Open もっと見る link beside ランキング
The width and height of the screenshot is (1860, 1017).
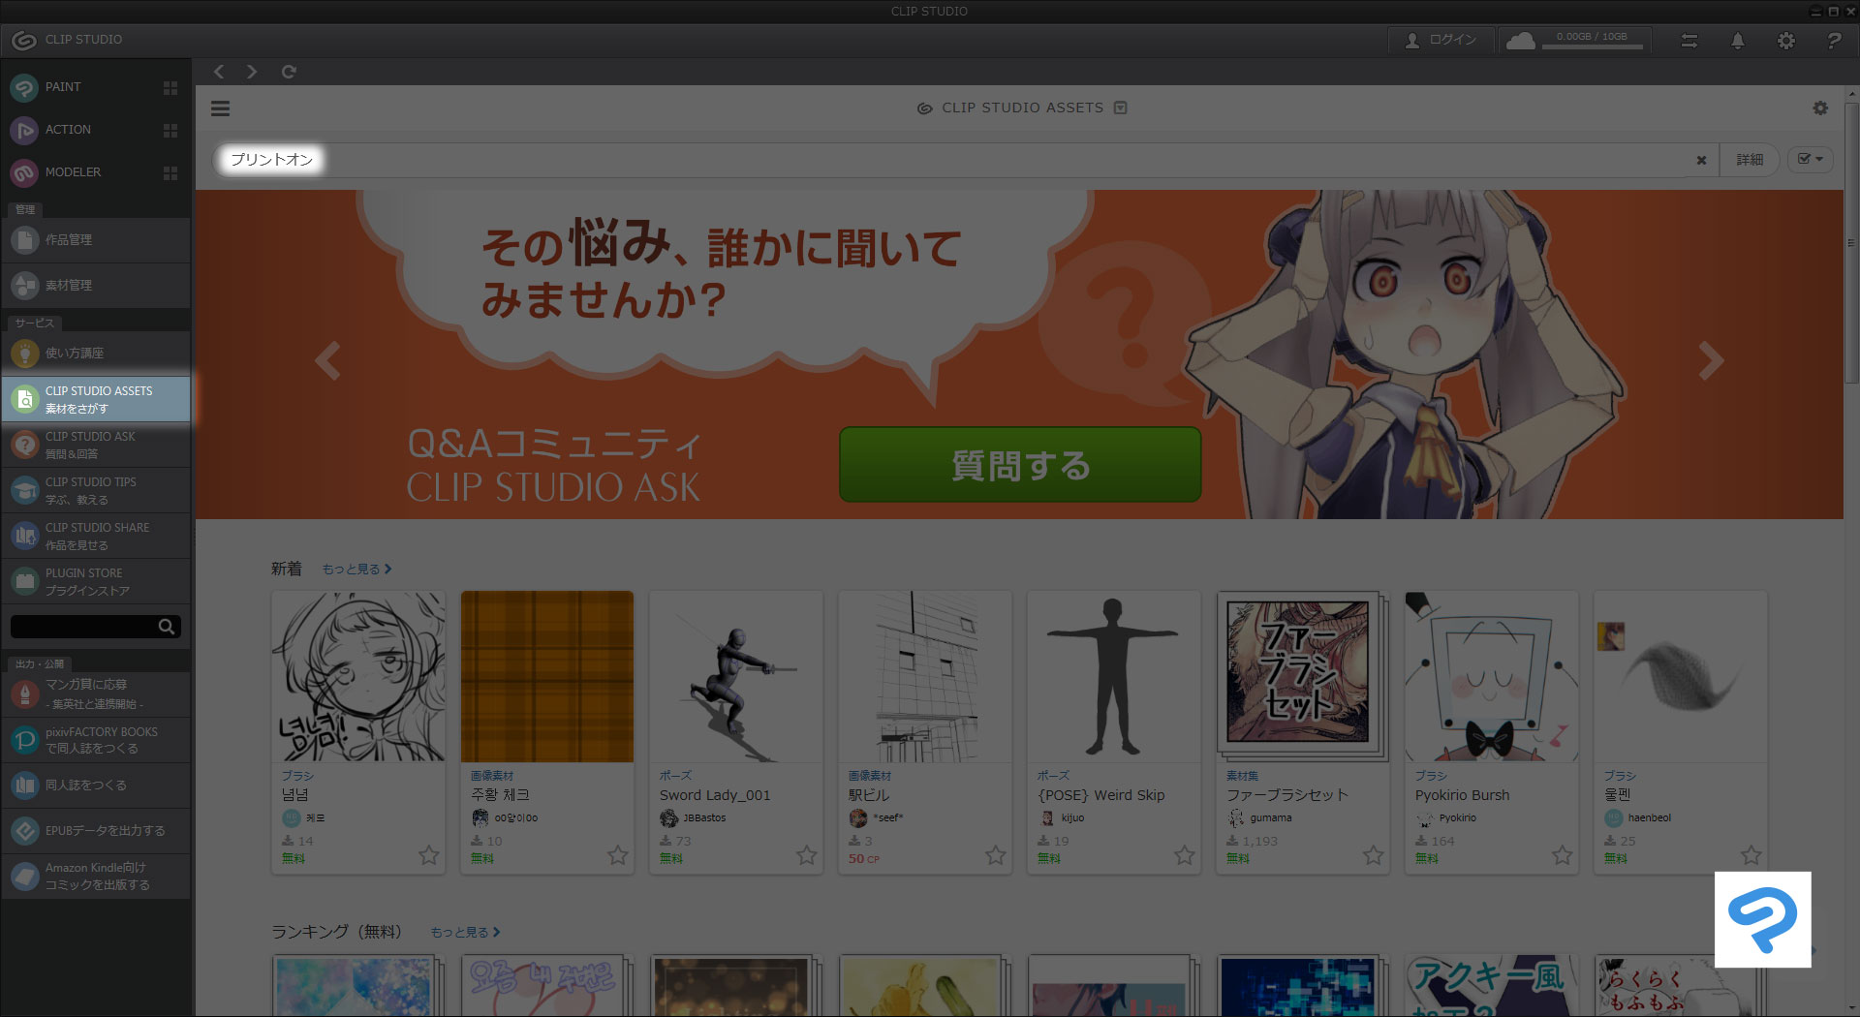(465, 933)
